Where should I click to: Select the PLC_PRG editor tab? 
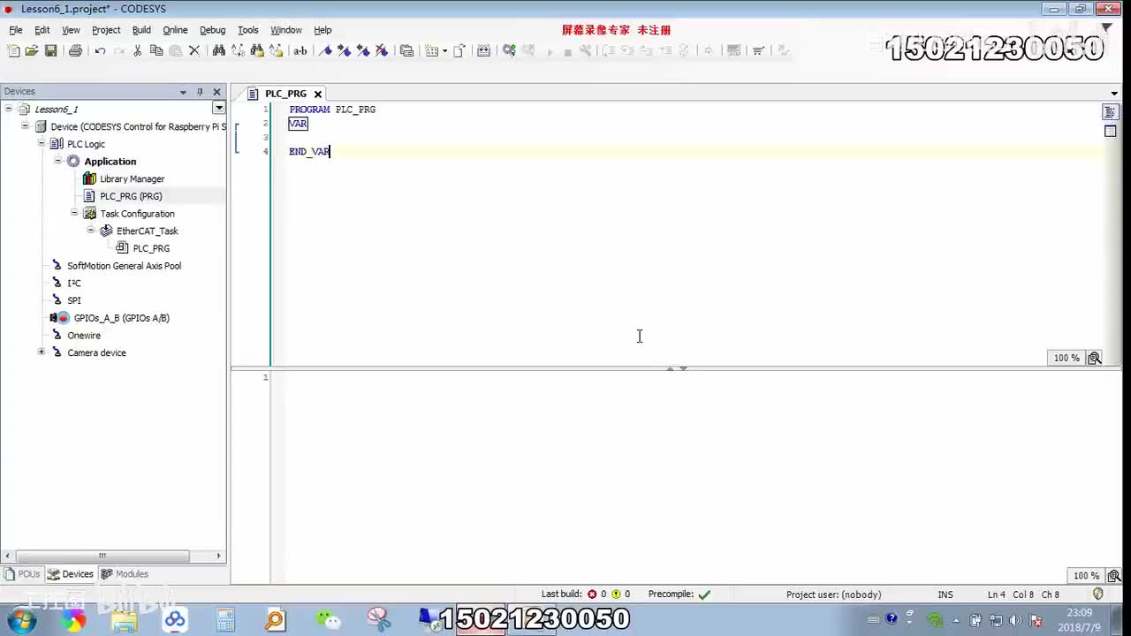(285, 94)
